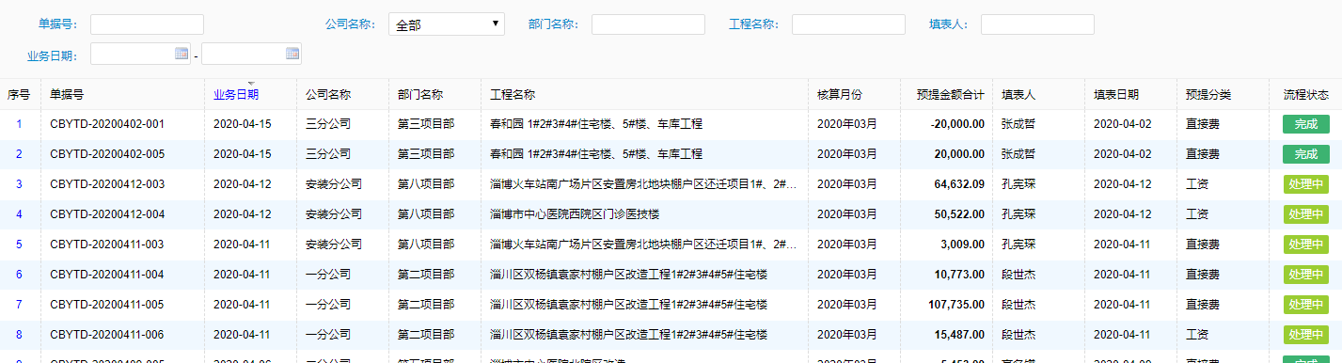Open row number 4 link
Image resolution: width=1342 pixels, height=363 pixels.
19,214
